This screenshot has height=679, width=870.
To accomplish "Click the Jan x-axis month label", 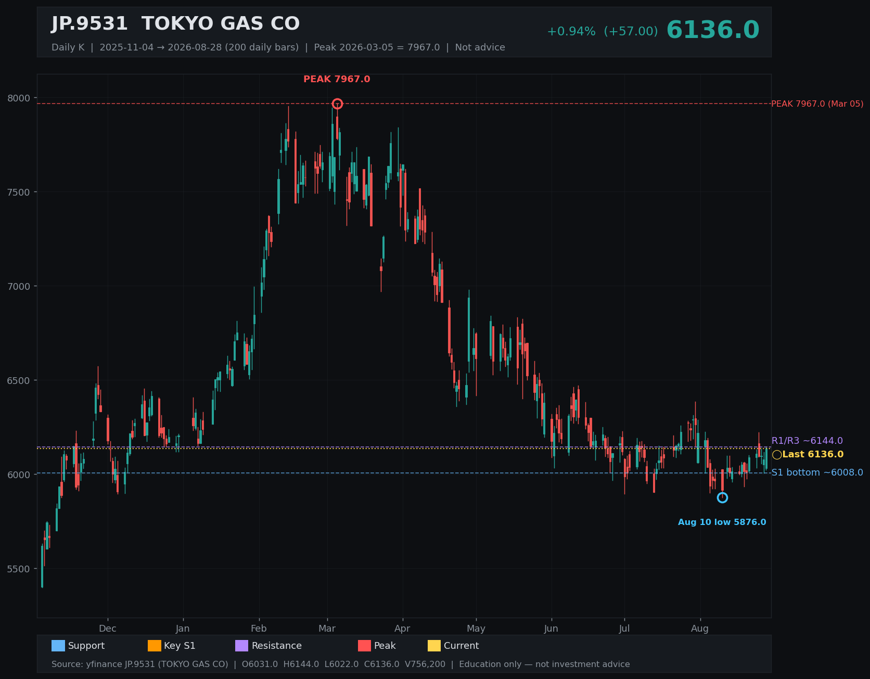I will tap(183, 629).
